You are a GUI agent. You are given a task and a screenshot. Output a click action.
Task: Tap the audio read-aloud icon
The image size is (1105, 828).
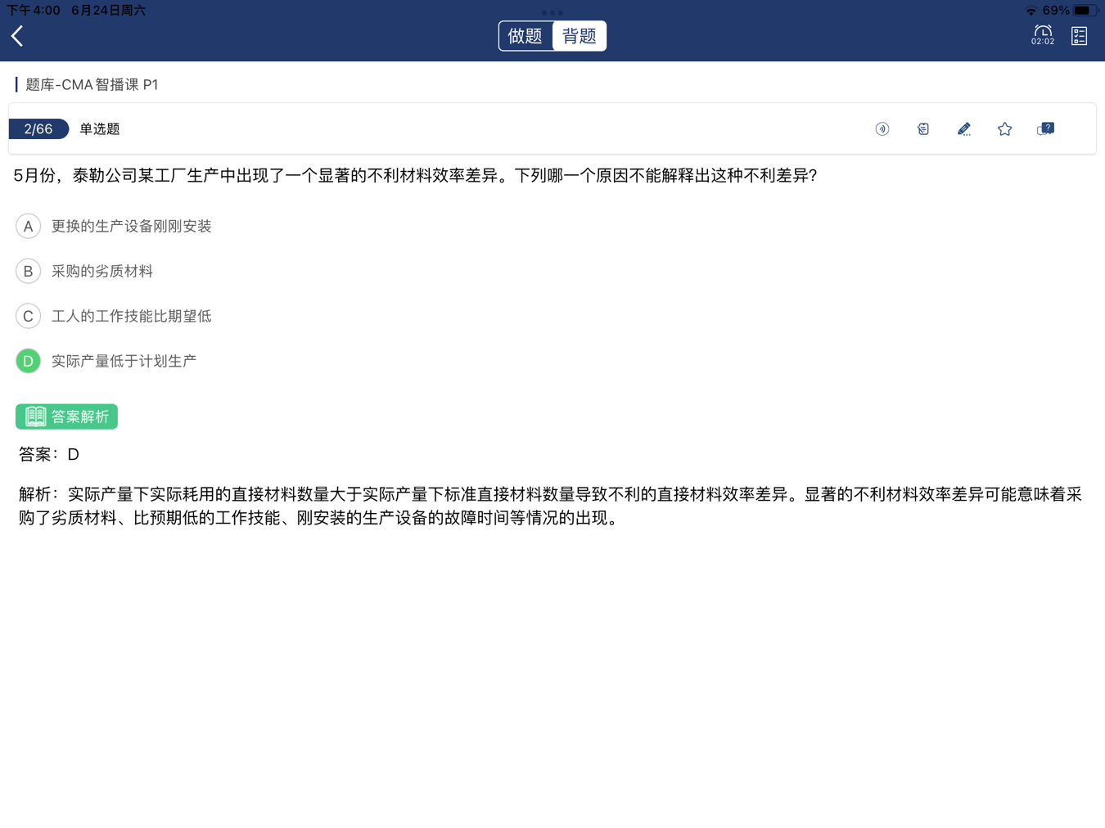(x=882, y=129)
